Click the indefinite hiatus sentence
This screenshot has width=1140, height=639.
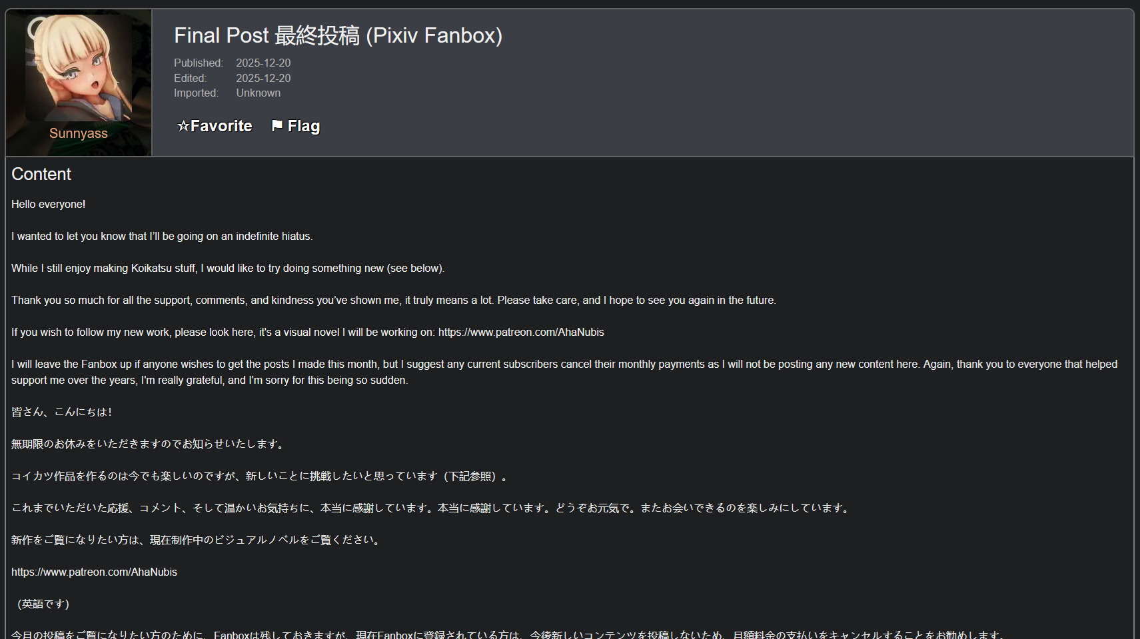[x=162, y=236]
